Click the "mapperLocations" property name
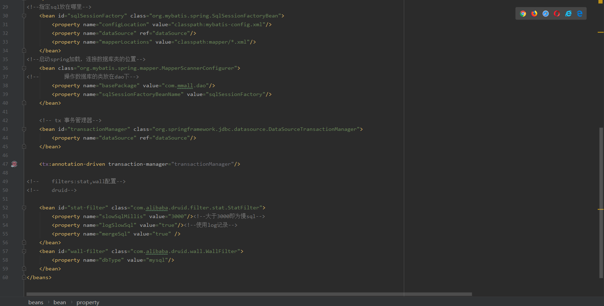This screenshot has height=306, width=604. [x=125, y=42]
